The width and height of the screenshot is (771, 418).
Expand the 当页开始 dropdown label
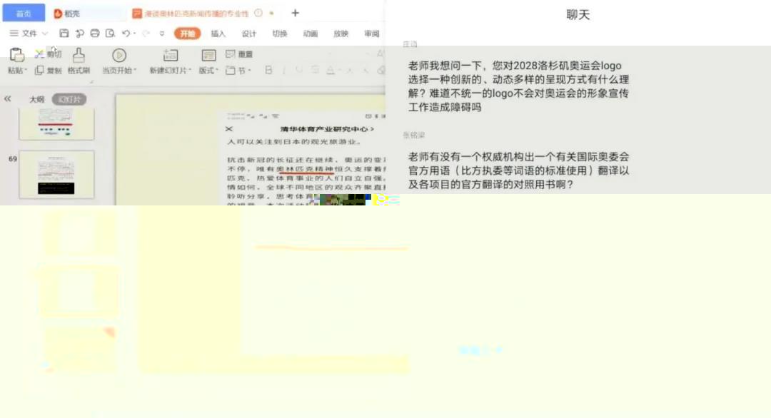pos(119,70)
